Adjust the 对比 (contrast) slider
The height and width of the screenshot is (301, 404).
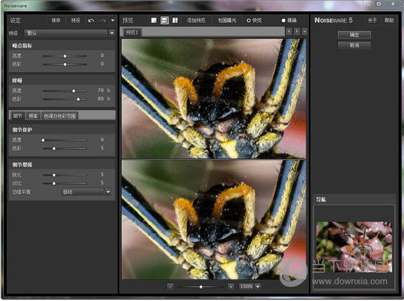pos(65,183)
